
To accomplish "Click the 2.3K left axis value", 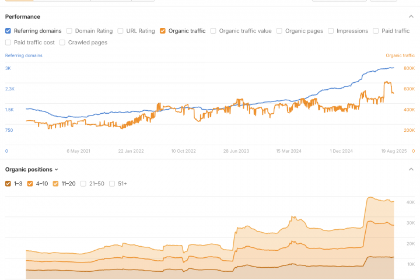I will coord(10,89).
